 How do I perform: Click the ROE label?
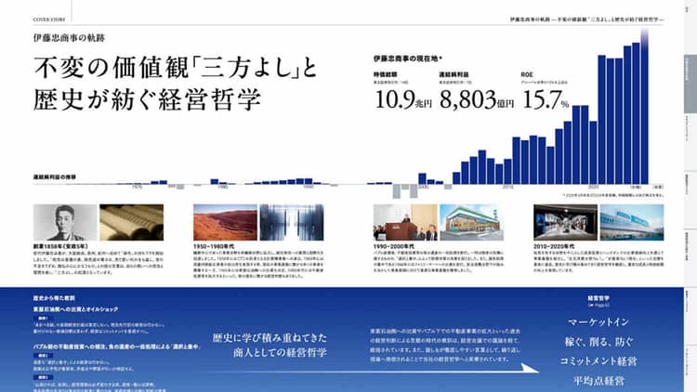tap(527, 74)
